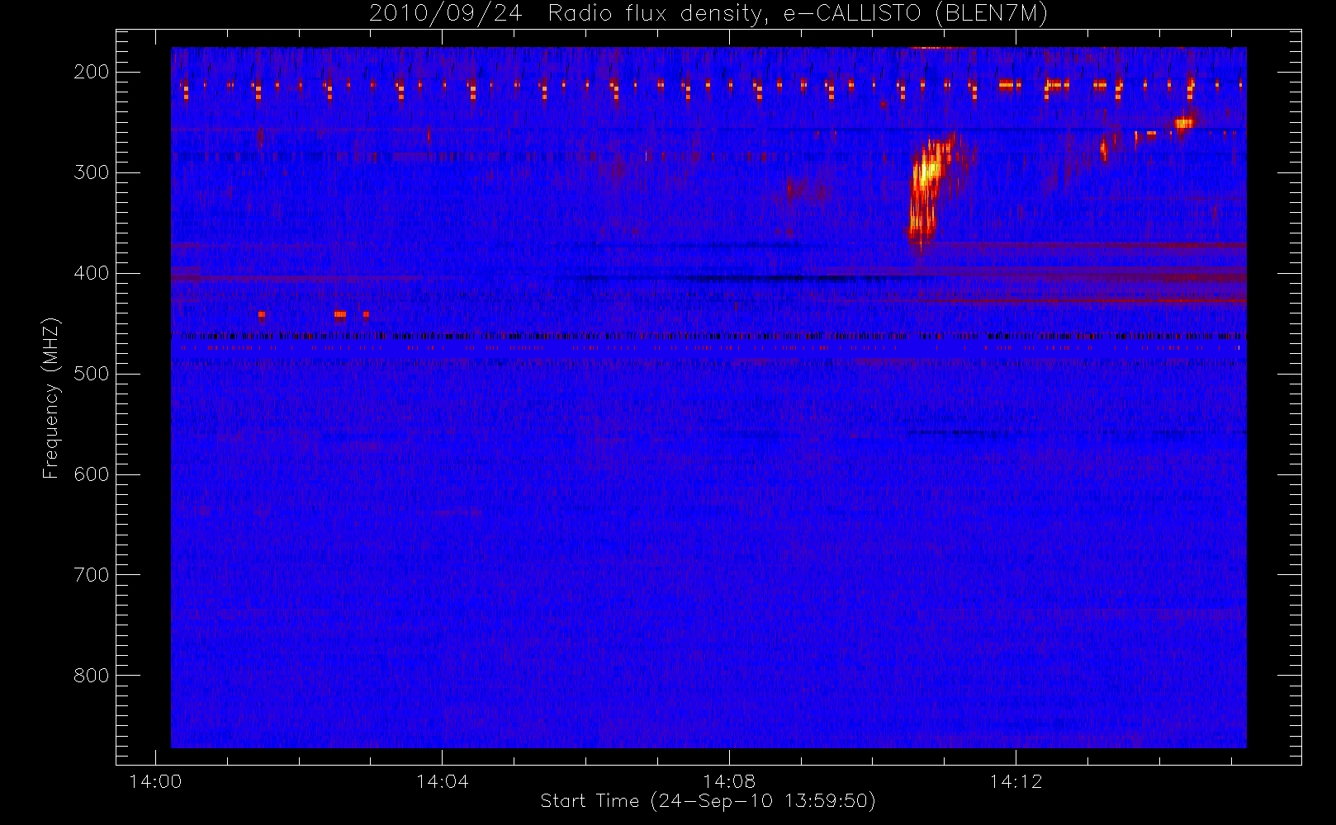Click the 14:12 time tick label

[1016, 781]
